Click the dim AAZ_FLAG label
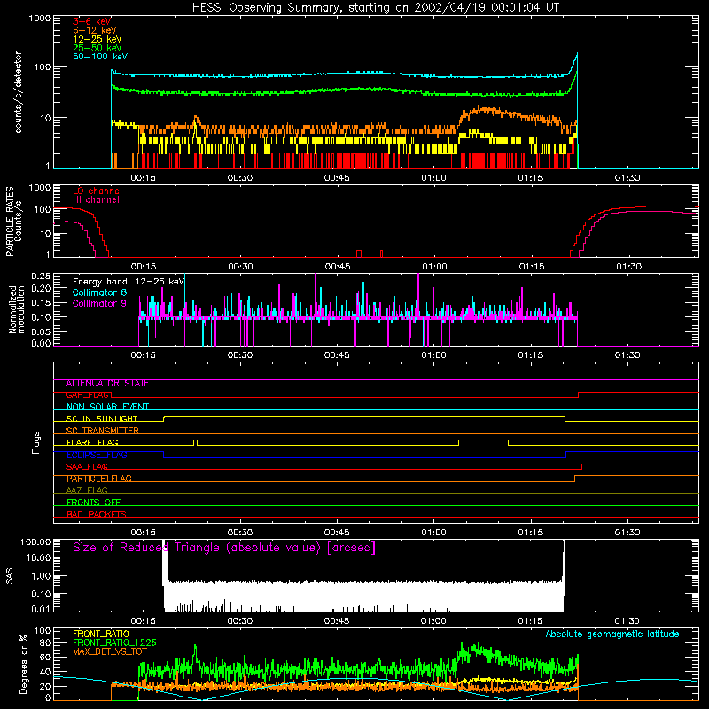The image size is (709, 709). (87, 491)
